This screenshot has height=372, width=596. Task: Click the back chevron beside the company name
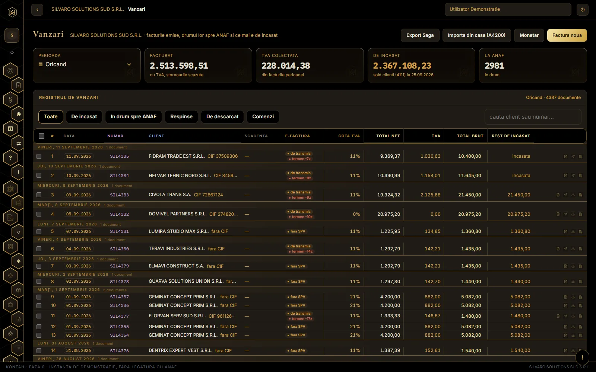click(x=37, y=9)
